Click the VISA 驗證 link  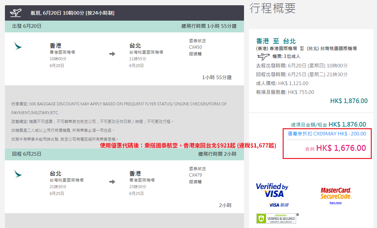(x=279, y=205)
